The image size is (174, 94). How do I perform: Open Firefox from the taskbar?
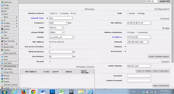click(x=24, y=92)
